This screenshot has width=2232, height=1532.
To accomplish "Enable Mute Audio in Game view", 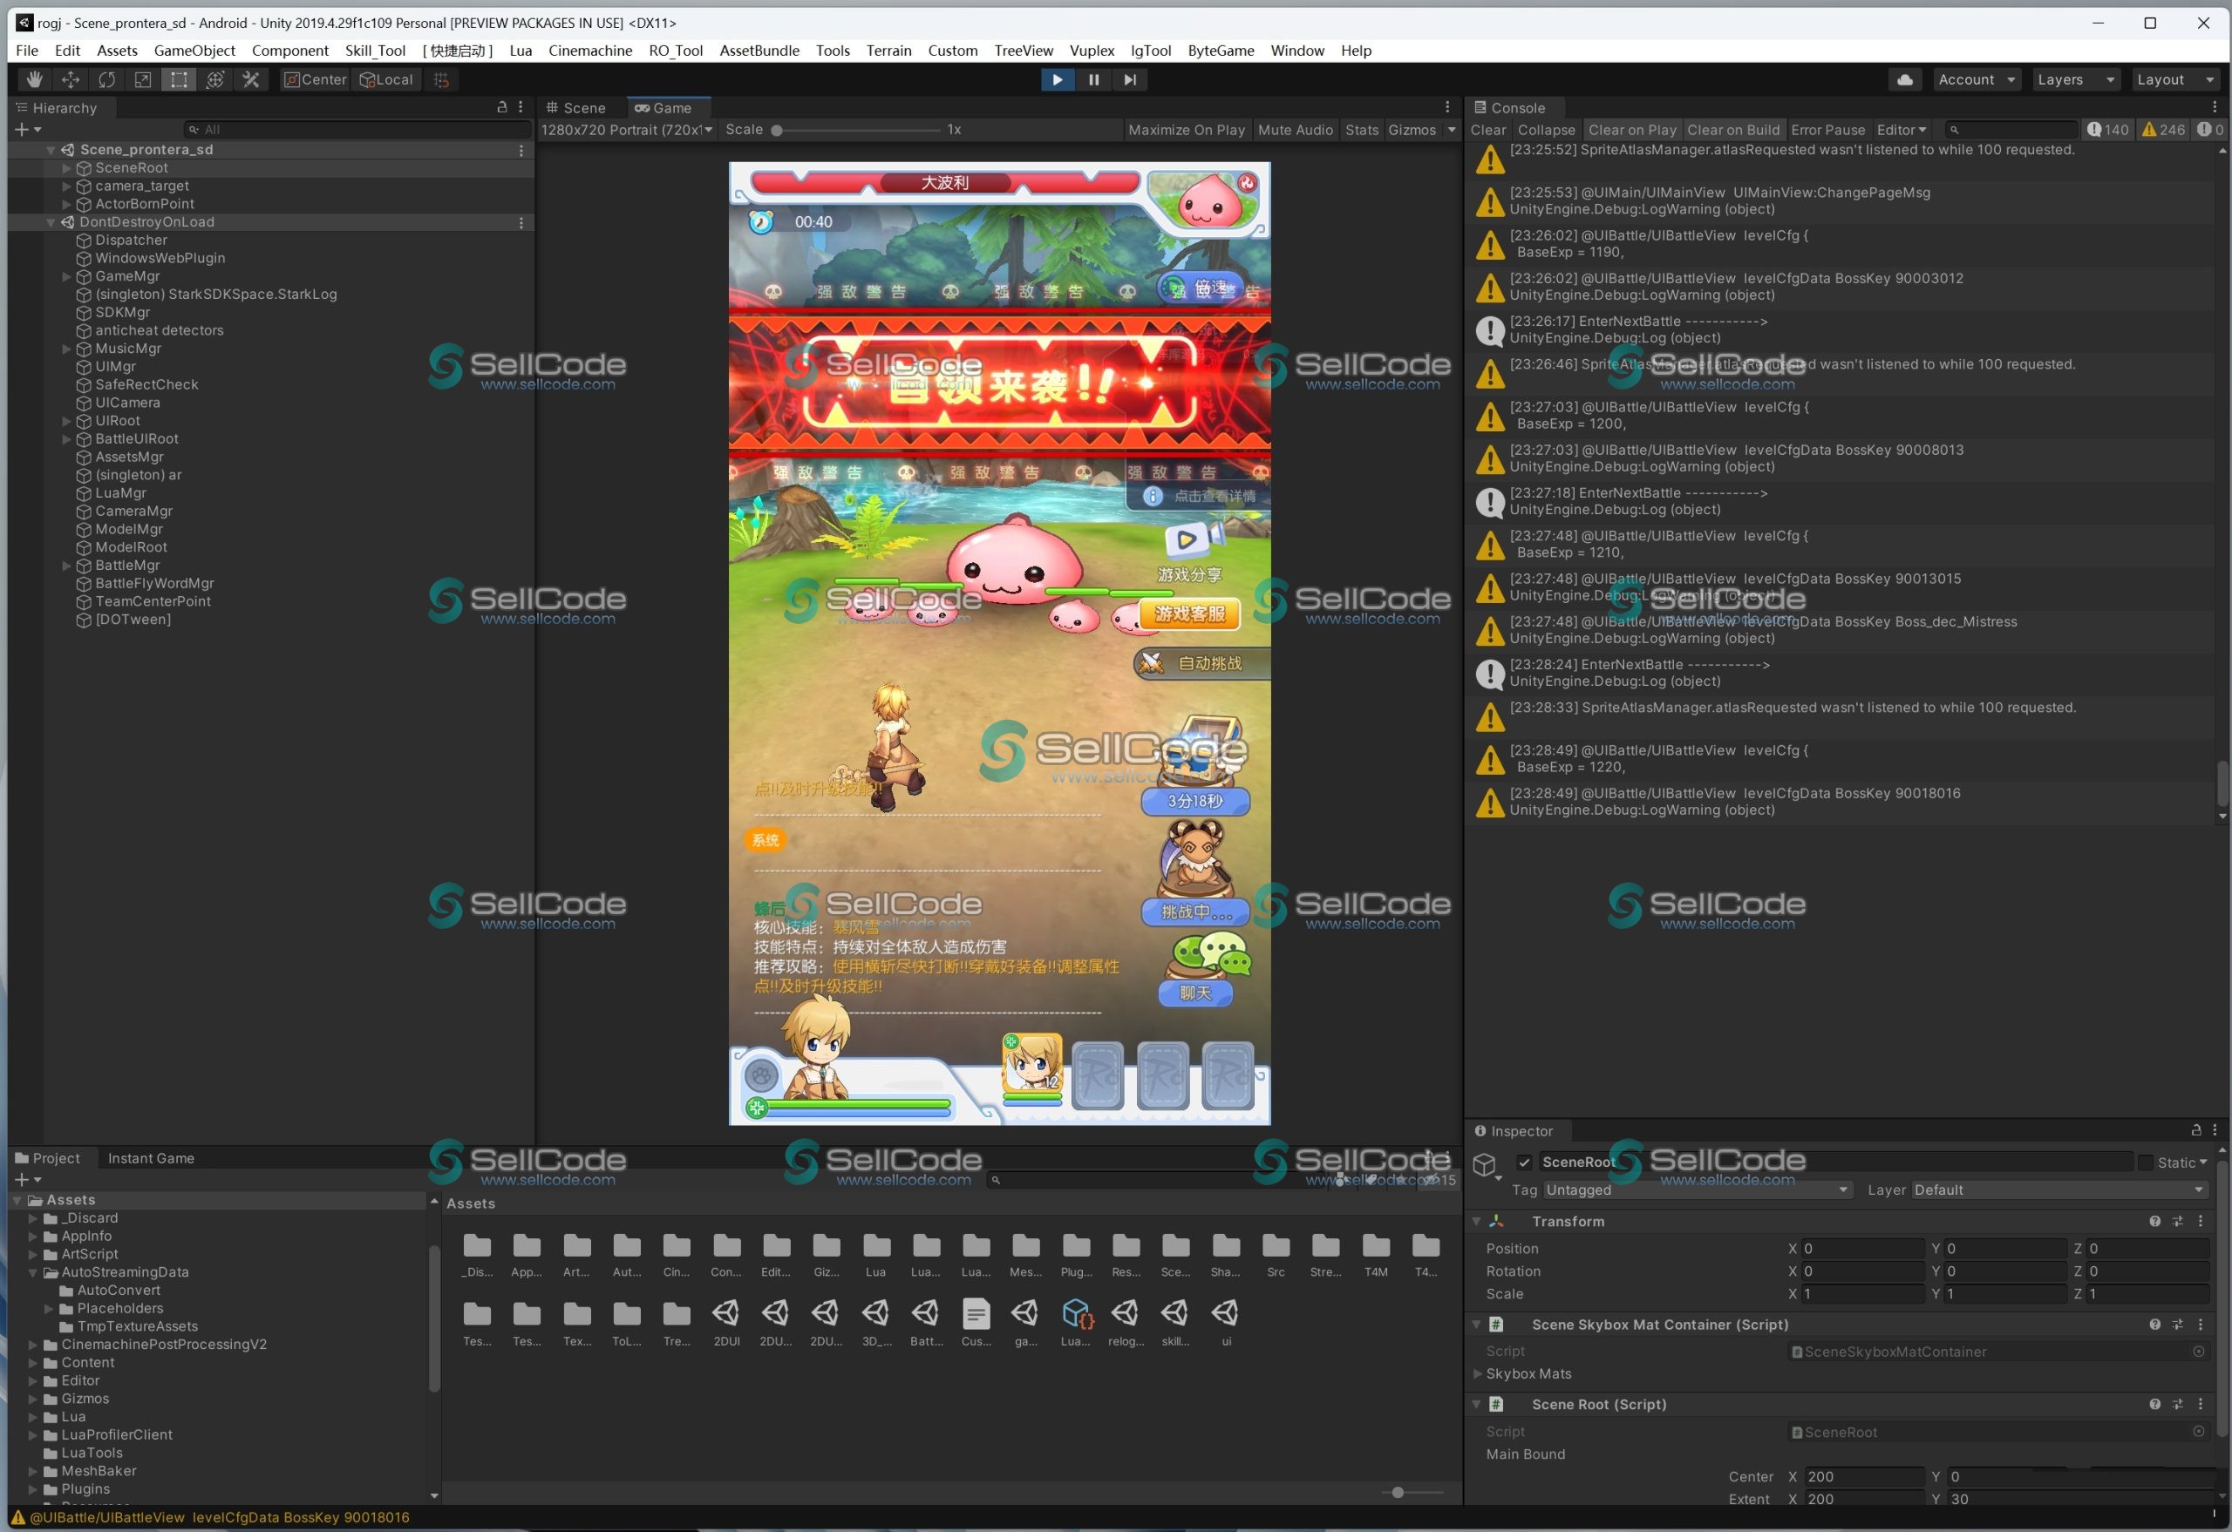I will pyautogui.click(x=1295, y=130).
